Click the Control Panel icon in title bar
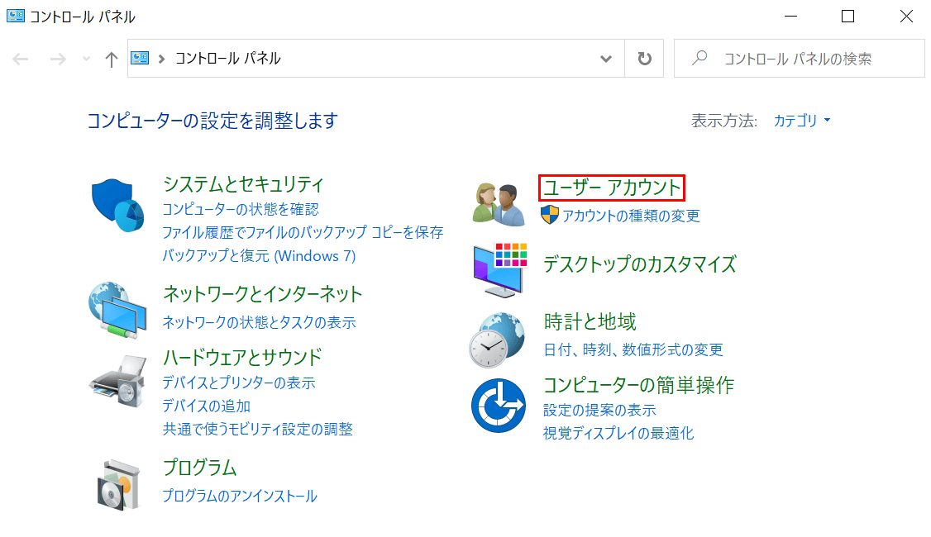The image size is (931, 537). tap(16, 16)
